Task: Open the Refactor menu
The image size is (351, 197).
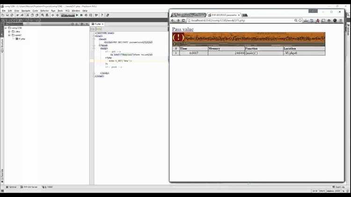Action: pos(44,11)
